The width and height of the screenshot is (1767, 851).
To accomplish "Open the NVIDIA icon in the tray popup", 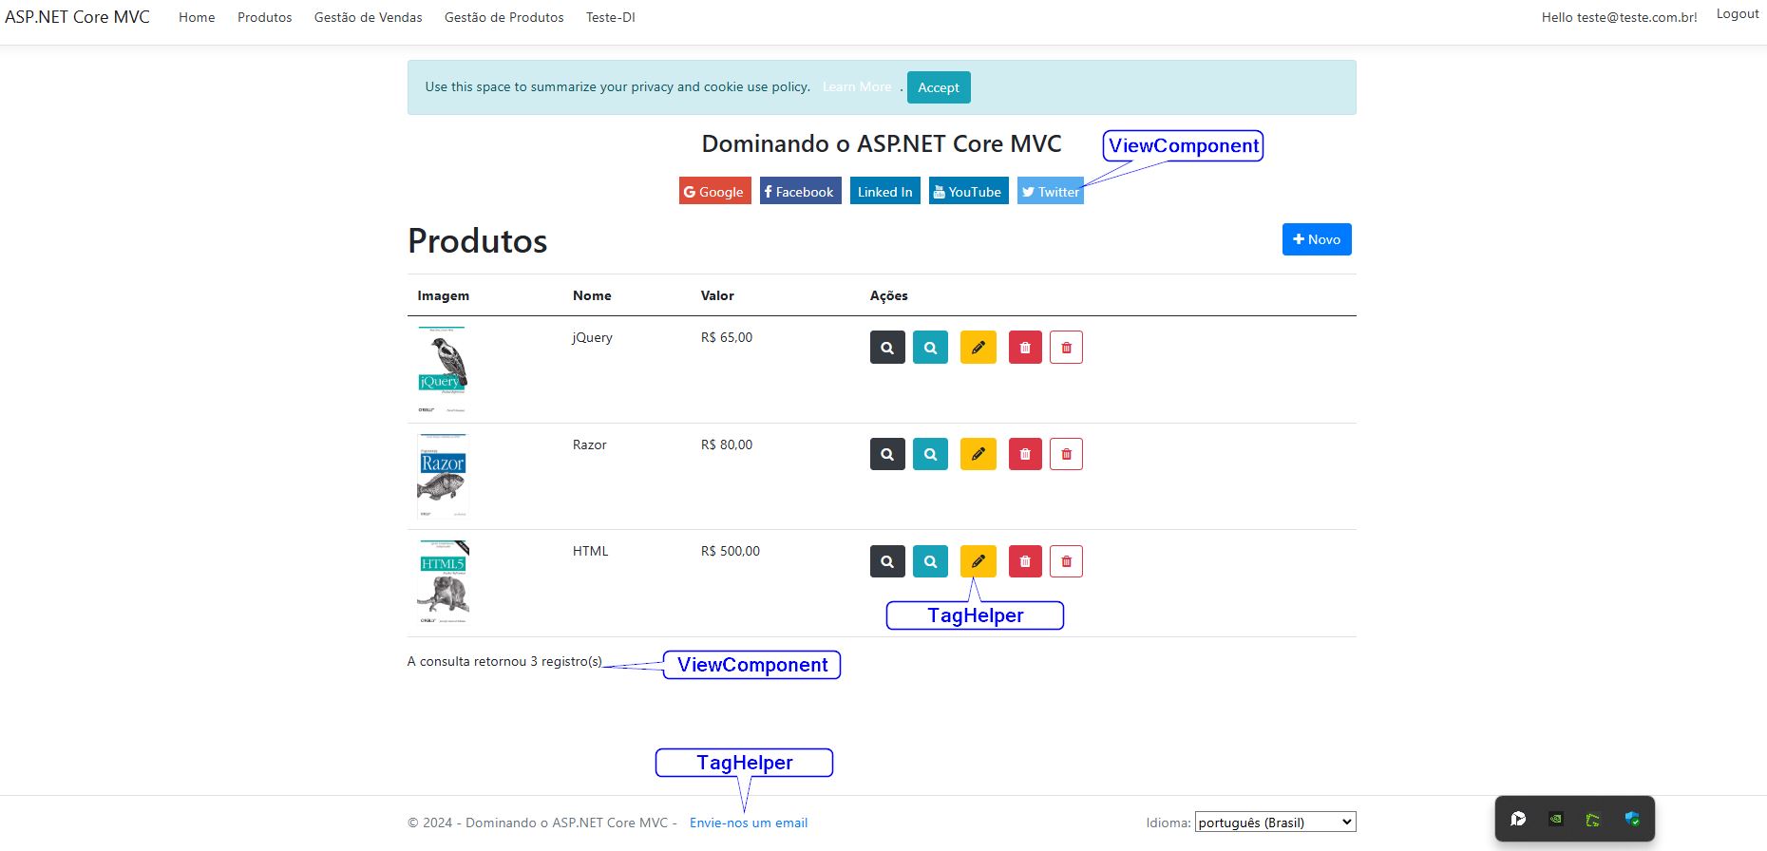I will point(1556,819).
